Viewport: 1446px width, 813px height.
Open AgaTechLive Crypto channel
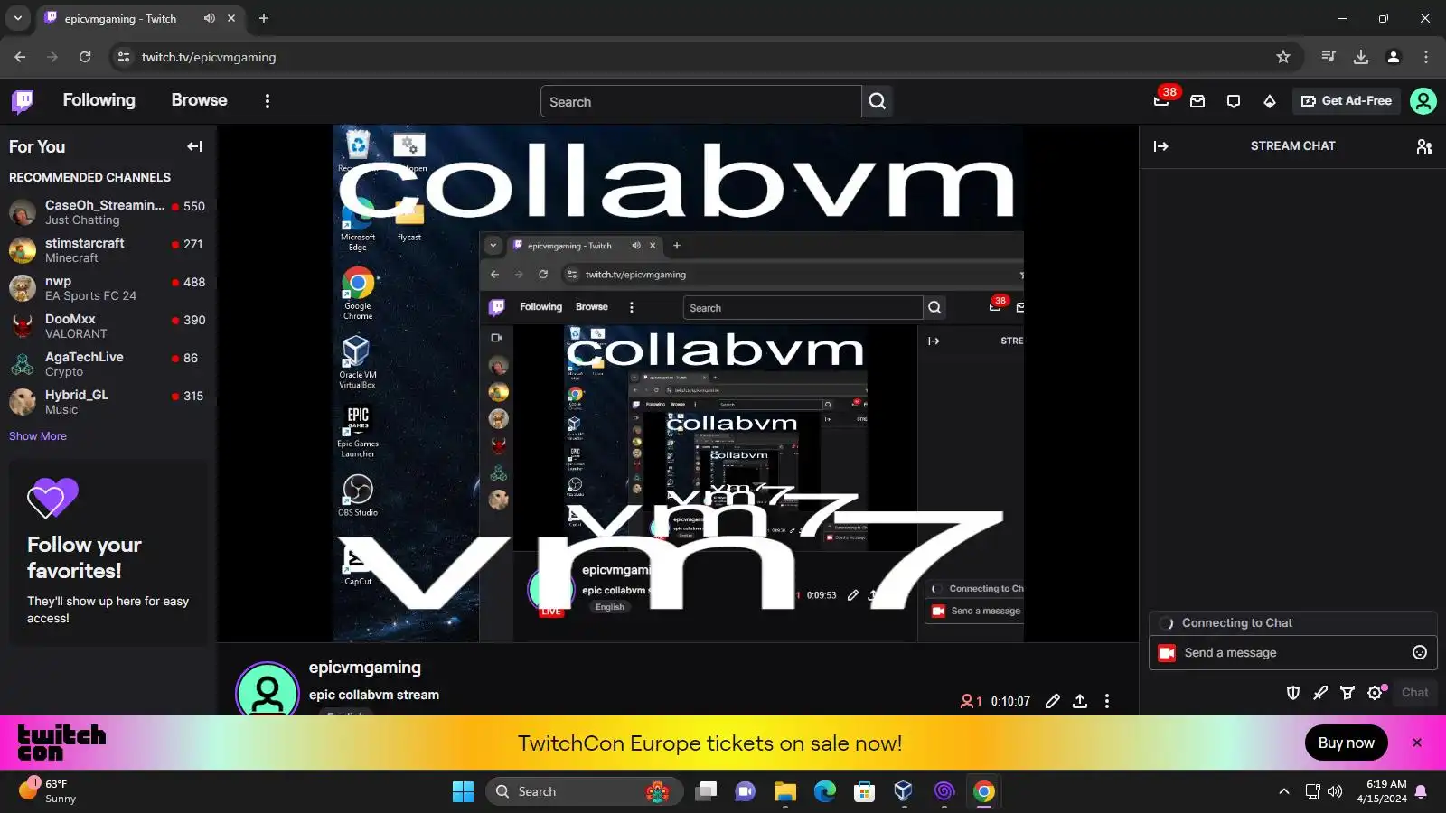(108, 364)
